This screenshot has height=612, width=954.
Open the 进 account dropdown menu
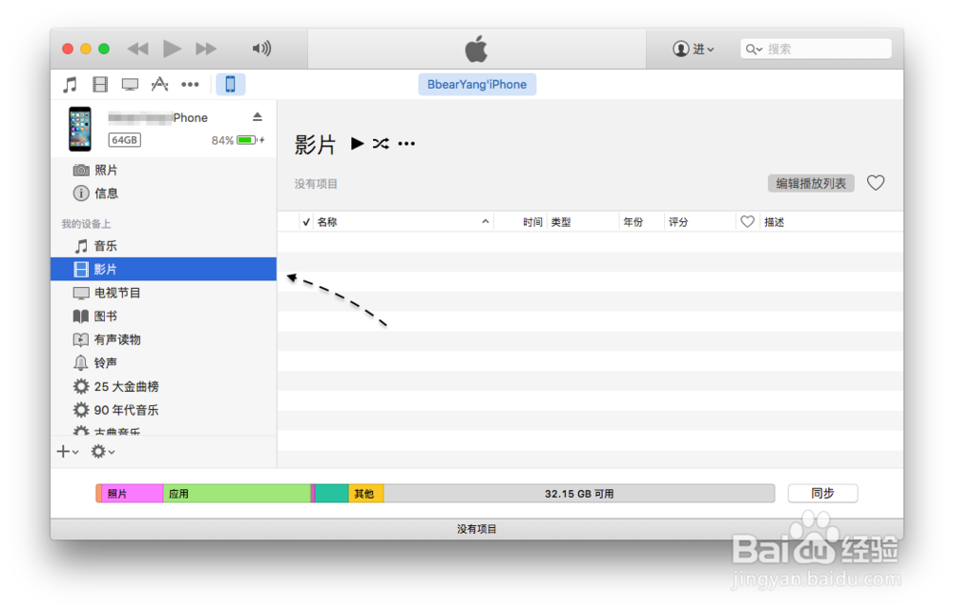(x=693, y=49)
